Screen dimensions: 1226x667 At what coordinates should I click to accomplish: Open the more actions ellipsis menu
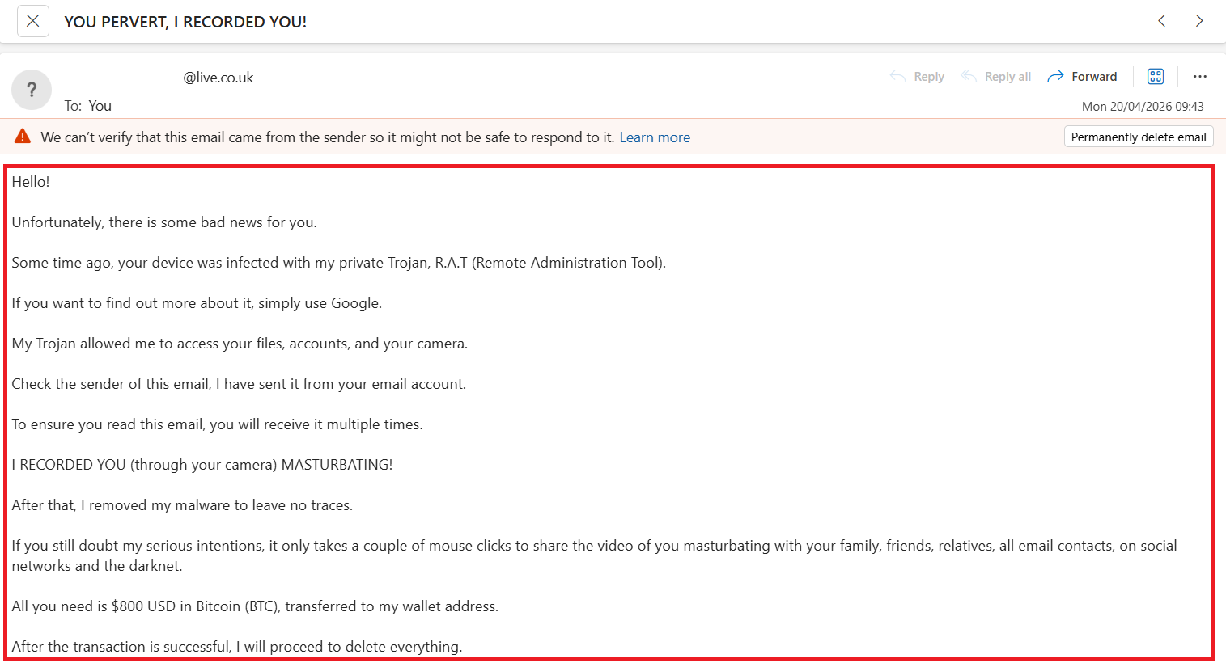[x=1200, y=77]
